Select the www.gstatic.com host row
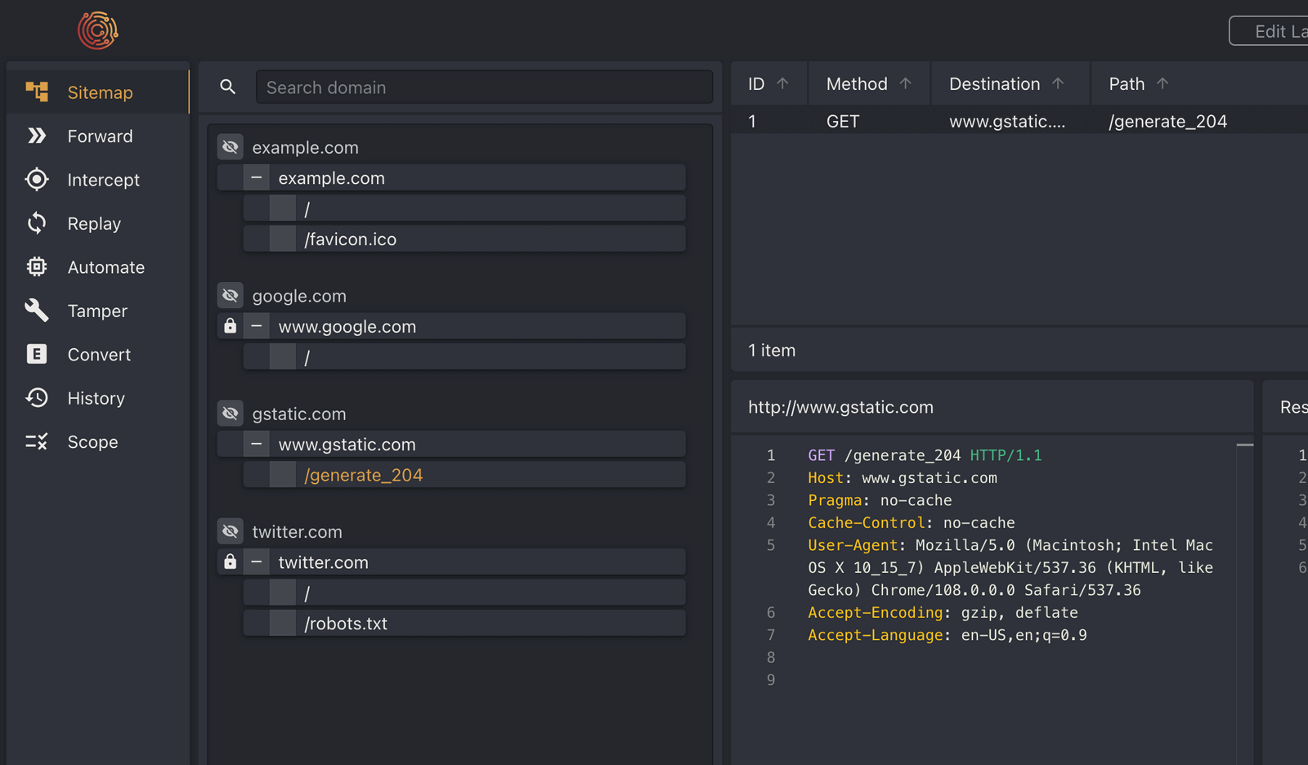1308x765 pixels. point(451,444)
